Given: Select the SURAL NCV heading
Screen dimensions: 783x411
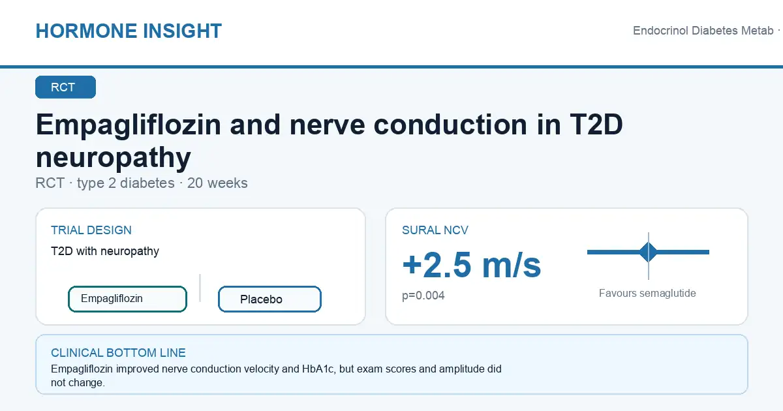Looking at the screenshot, I should 435,230.
